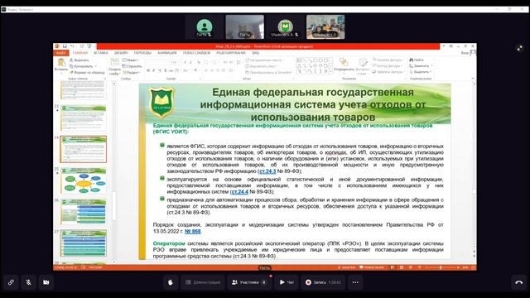Click the green word Оператором on the slide
Screen dimensions: 530x298
click(x=169, y=243)
